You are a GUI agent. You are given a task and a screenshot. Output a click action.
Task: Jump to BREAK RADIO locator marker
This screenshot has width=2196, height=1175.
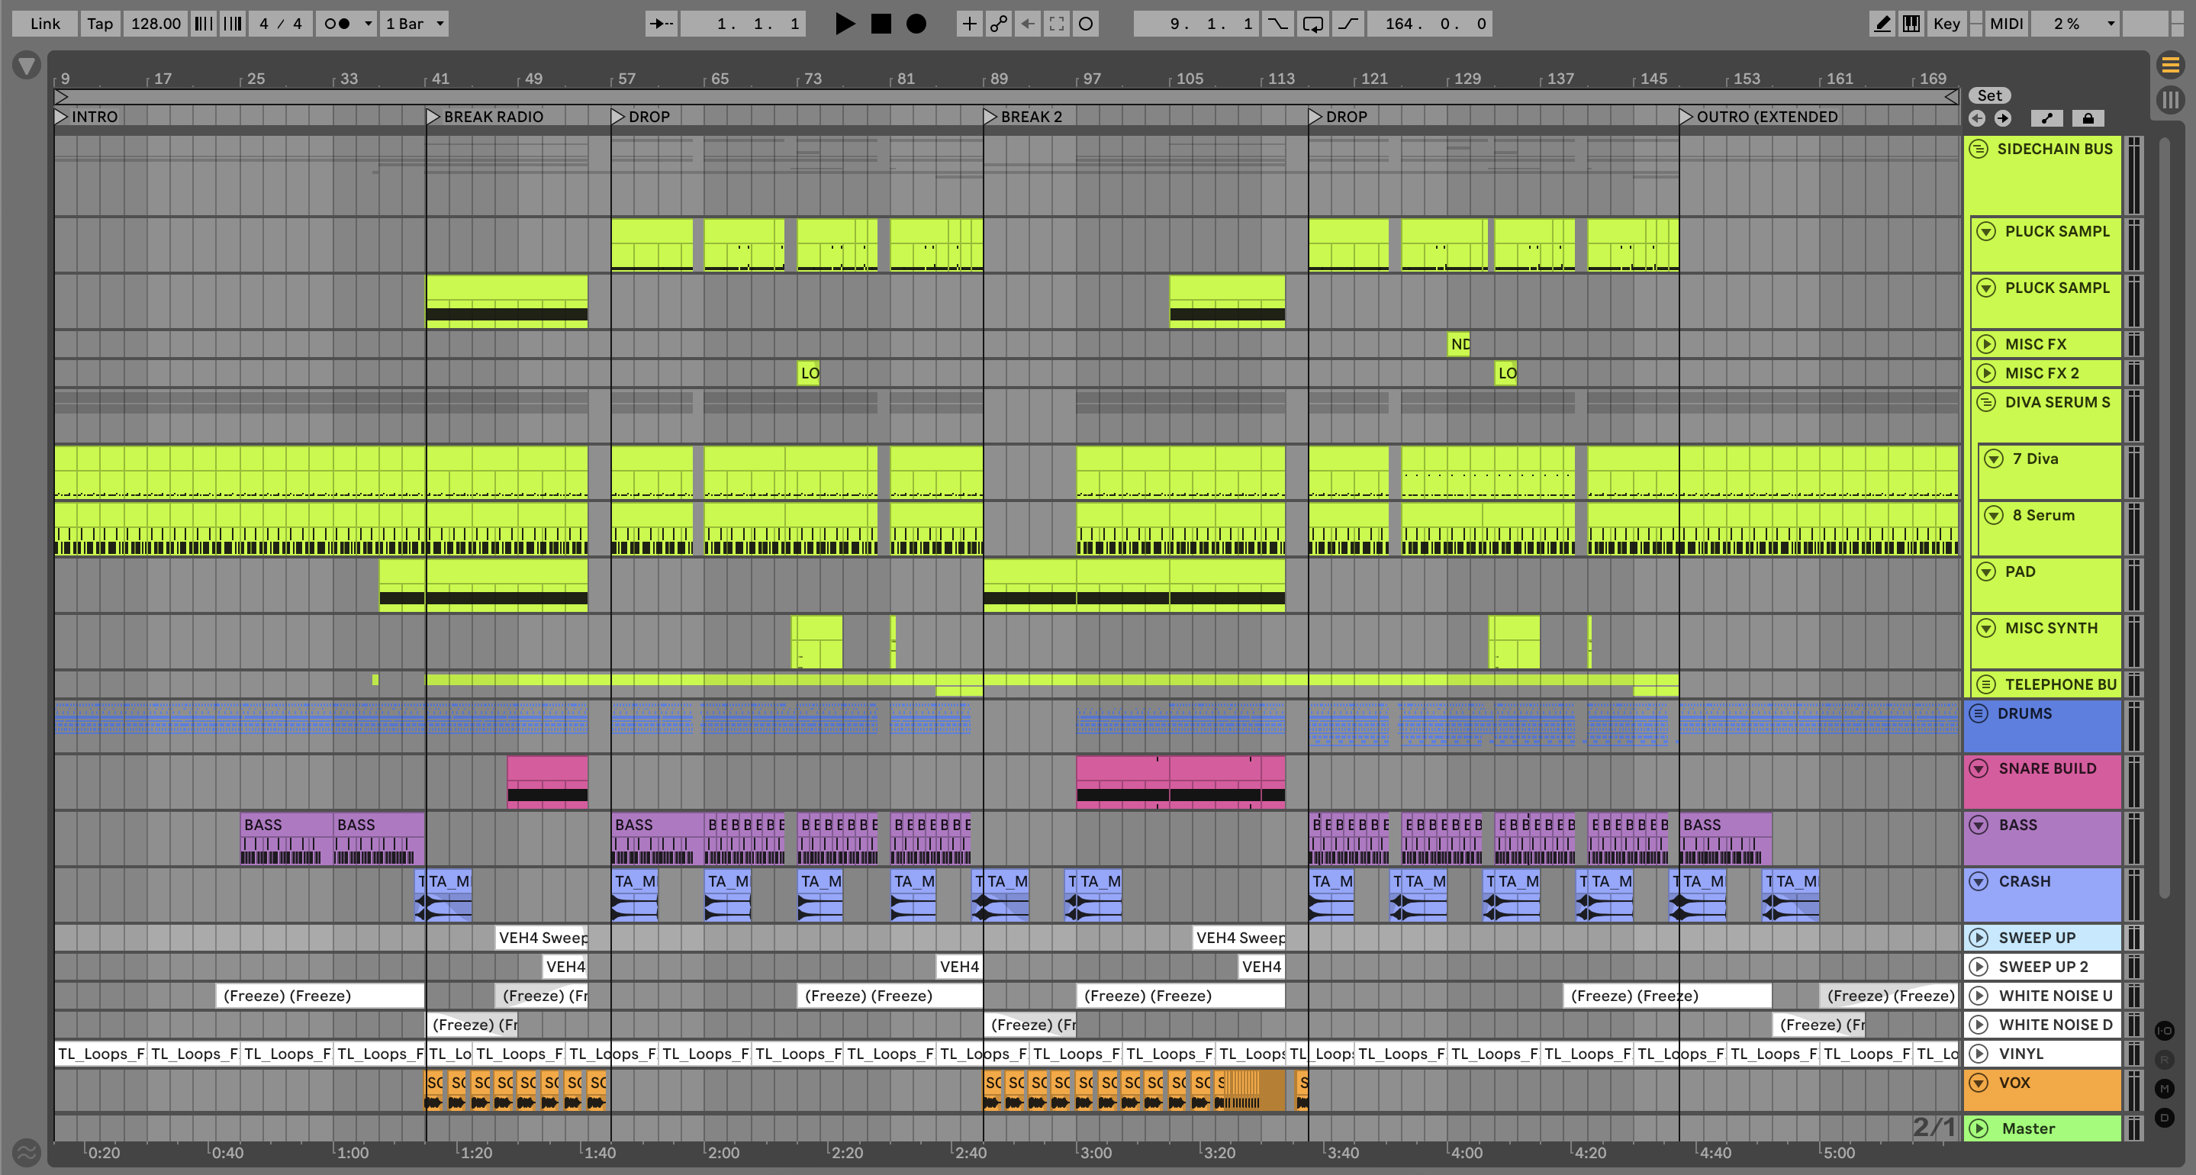433,117
